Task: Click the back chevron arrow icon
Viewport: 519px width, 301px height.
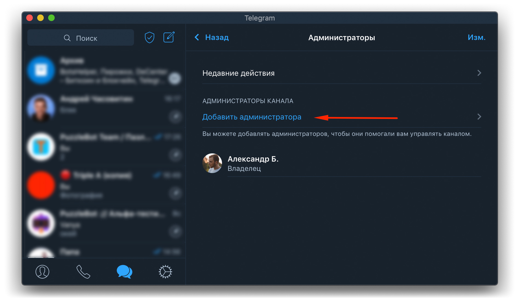Action: tap(197, 37)
